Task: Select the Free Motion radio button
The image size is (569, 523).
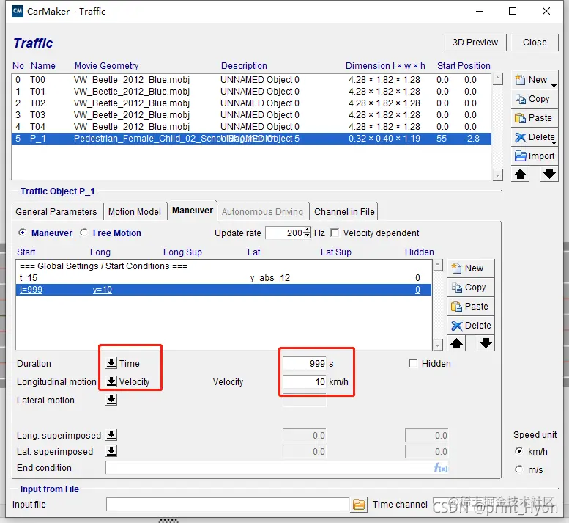Action: (x=83, y=233)
